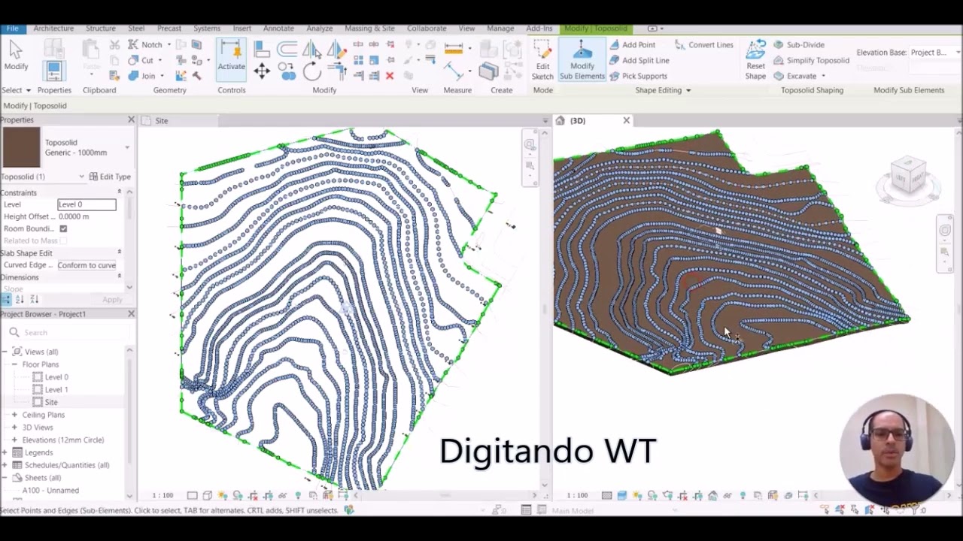Viewport: 963px width, 541px height.
Task: Click the Edit Type button
Action: point(110,177)
